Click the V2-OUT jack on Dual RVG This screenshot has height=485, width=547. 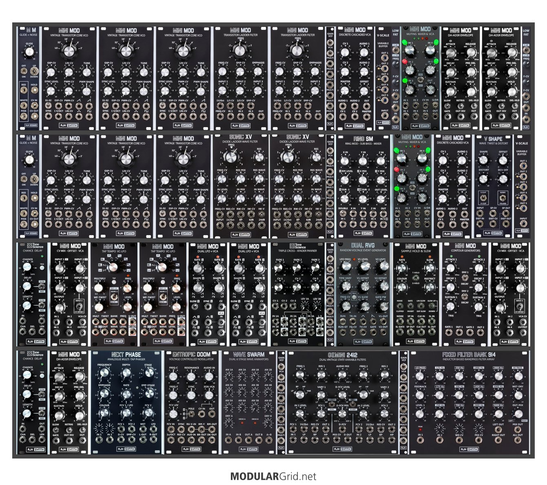[x=383, y=332]
